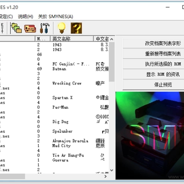Select the Guevara row

(x=55, y=160)
